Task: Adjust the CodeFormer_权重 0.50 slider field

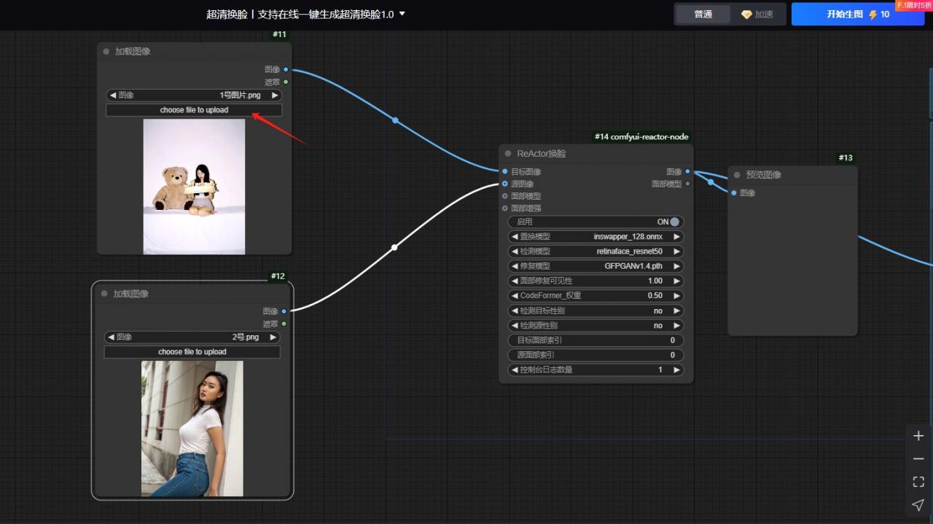Action: click(596, 296)
